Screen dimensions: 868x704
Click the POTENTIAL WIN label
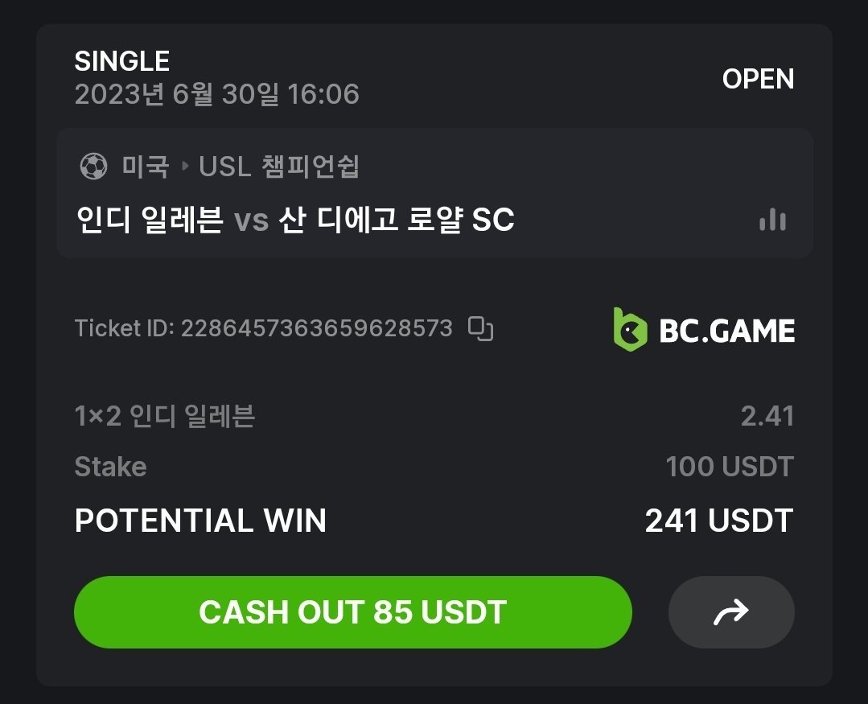pyautogui.click(x=200, y=521)
